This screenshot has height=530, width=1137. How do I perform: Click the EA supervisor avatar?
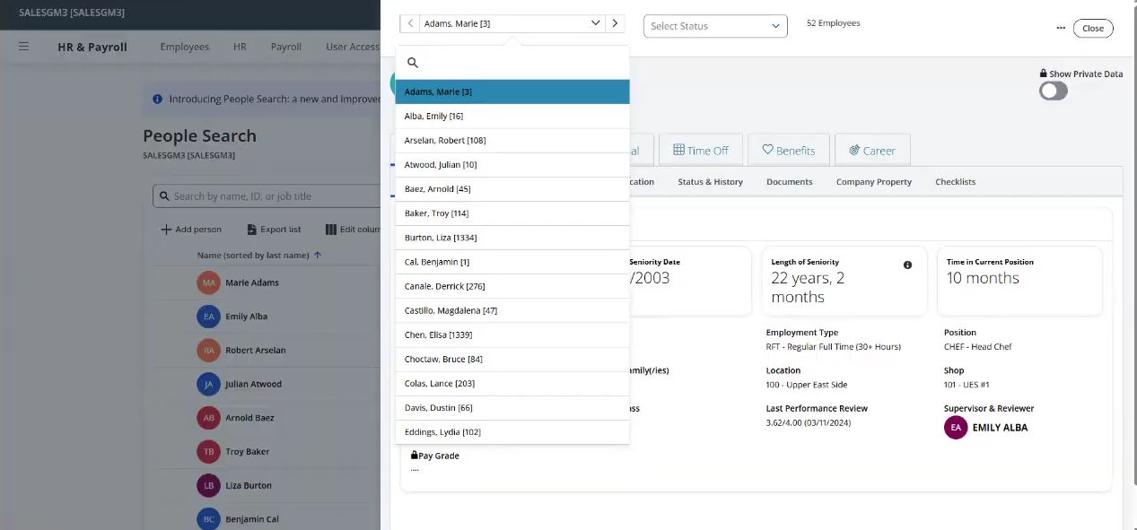click(x=956, y=428)
